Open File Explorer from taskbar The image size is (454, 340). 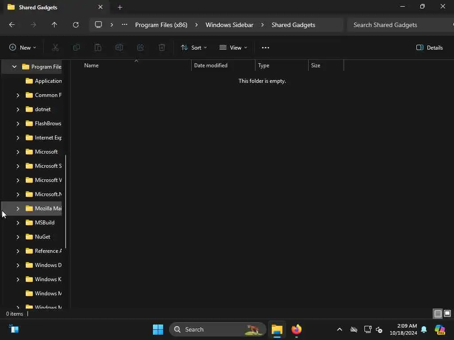tap(277, 329)
